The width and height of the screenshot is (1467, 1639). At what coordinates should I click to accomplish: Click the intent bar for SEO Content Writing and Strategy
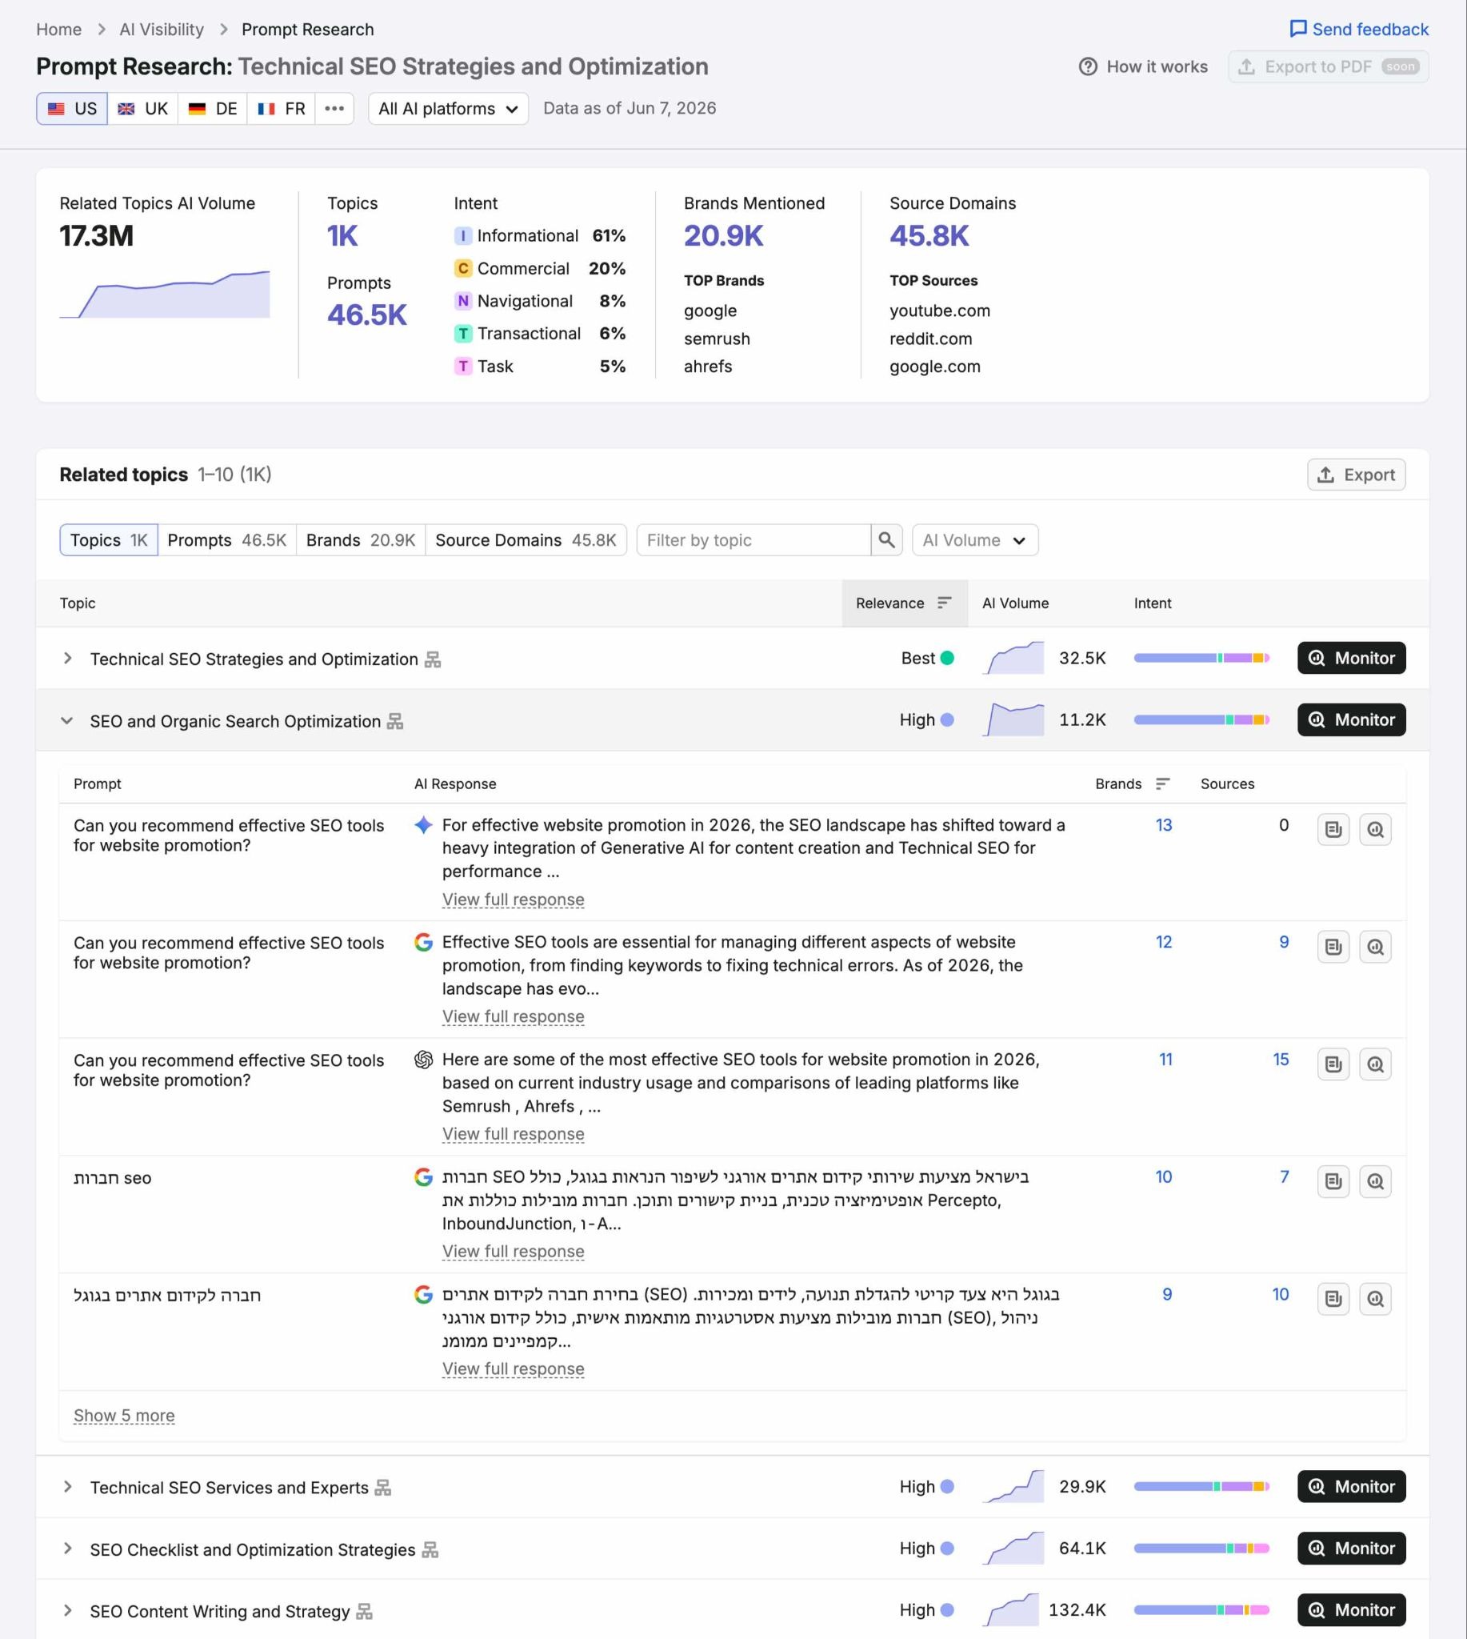click(1201, 1610)
